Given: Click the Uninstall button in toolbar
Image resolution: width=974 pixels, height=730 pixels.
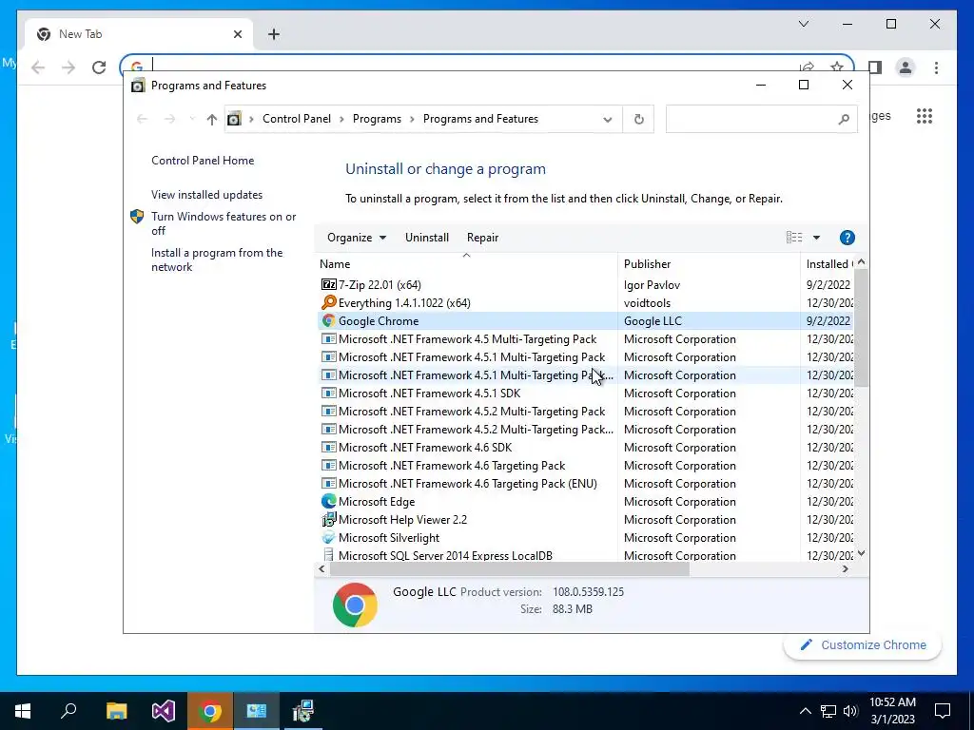Looking at the screenshot, I should coord(427,238).
